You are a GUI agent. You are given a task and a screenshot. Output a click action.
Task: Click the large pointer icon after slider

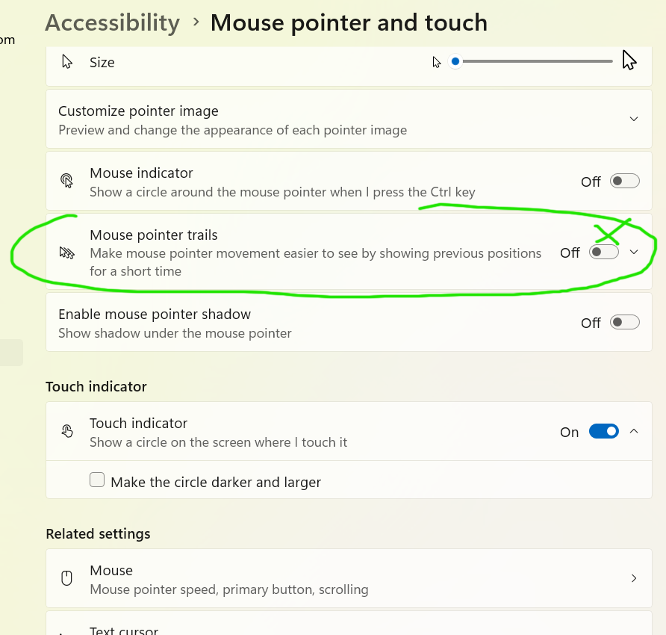pyautogui.click(x=629, y=61)
